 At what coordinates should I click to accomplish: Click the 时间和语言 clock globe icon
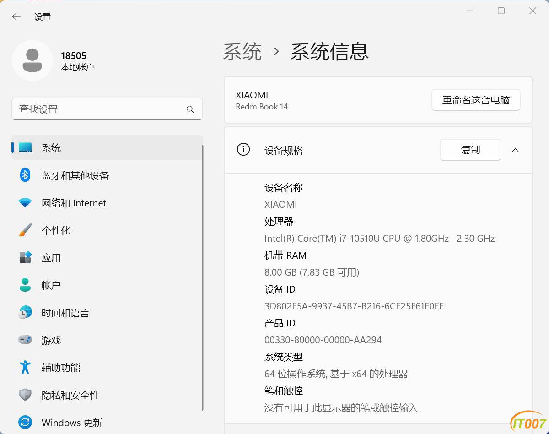[25, 312]
